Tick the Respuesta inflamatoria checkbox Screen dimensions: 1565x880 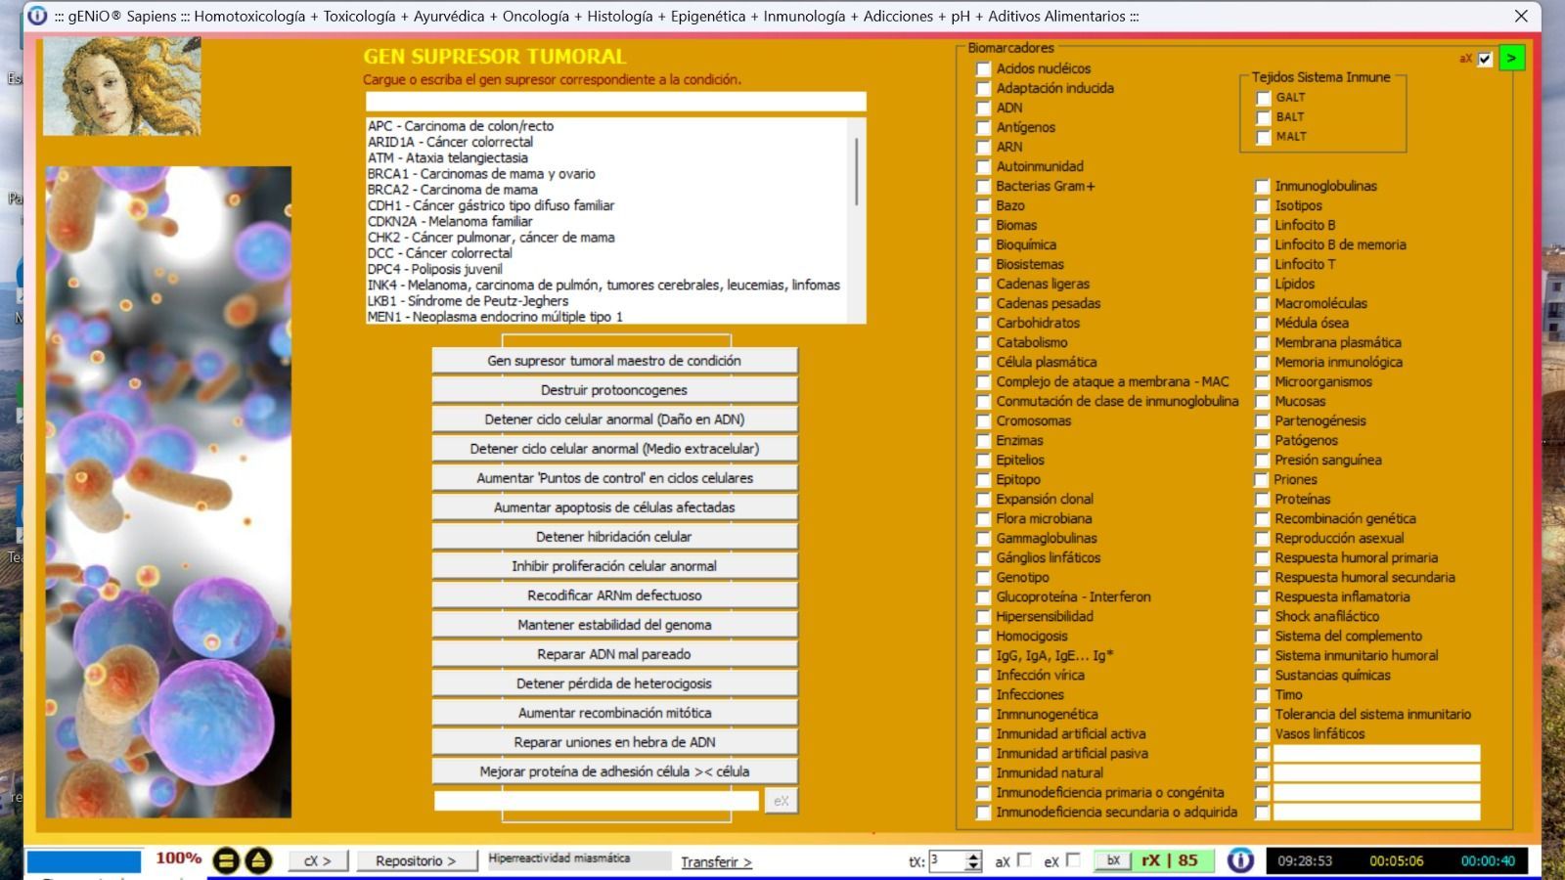pyautogui.click(x=1262, y=596)
